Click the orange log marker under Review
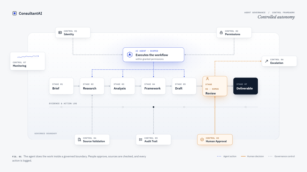The height and width of the screenshot is (172, 307). click(x=215, y=107)
